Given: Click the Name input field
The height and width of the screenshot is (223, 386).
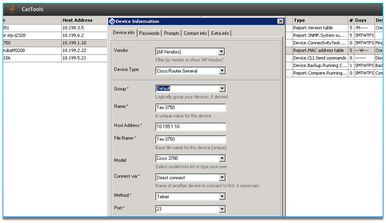Looking at the screenshot, I should pyautogui.click(x=190, y=108).
